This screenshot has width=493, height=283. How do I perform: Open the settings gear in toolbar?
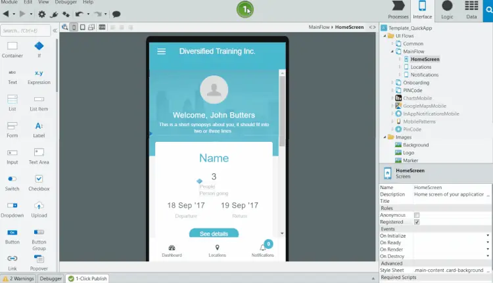click(42, 14)
